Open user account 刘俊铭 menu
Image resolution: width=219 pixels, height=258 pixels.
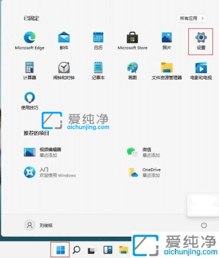click(39, 225)
